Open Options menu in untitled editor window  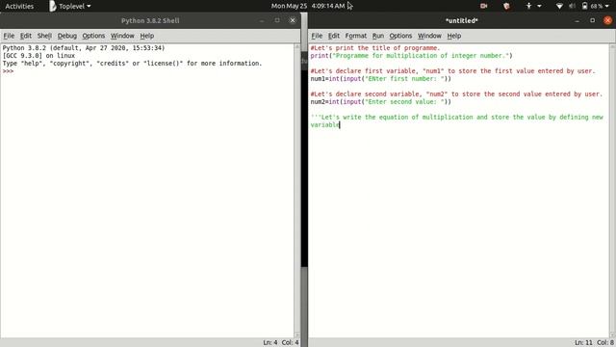(x=400, y=36)
